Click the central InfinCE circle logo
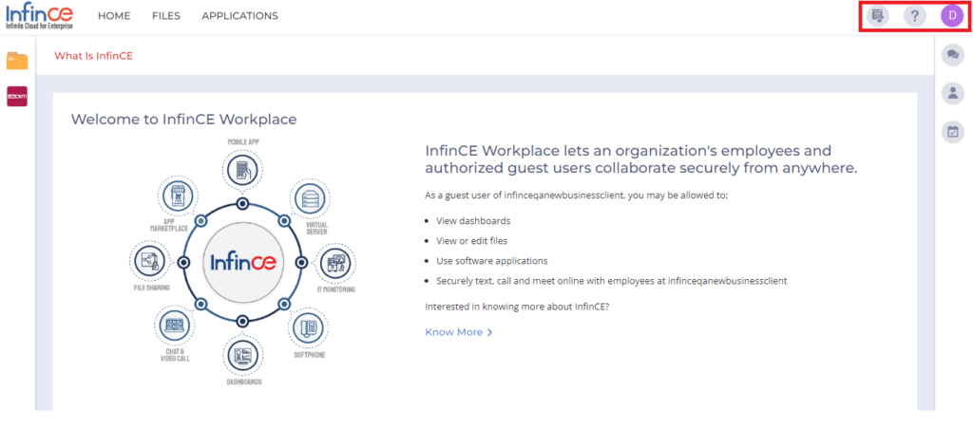Screen dimensions: 973x429 (242, 262)
